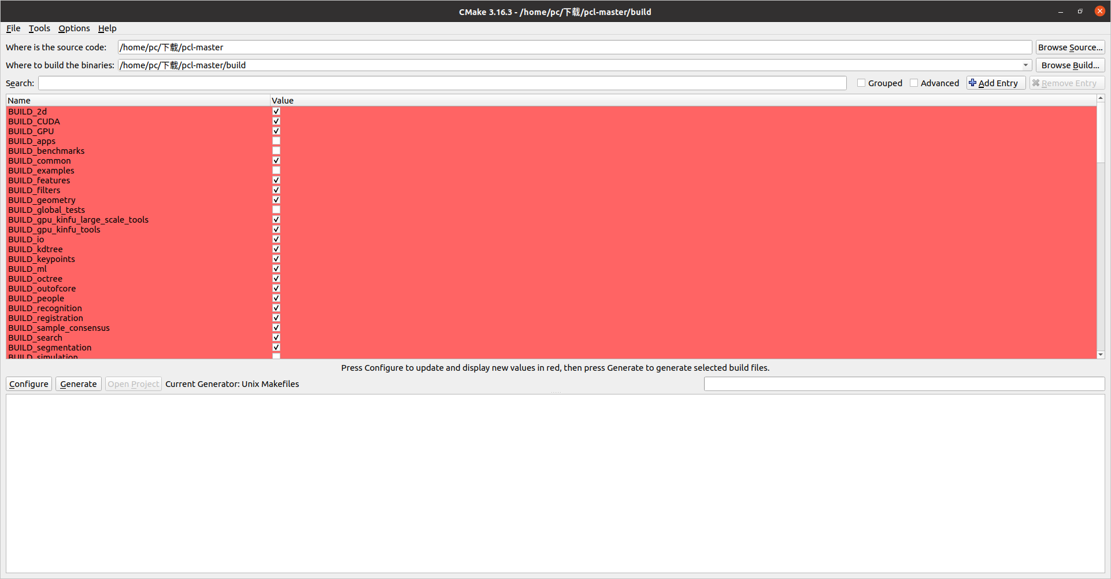Check the BUILD_examples checkbox
The height and width of the screenshot is (579, 1111).
click(x=276, y=171)
